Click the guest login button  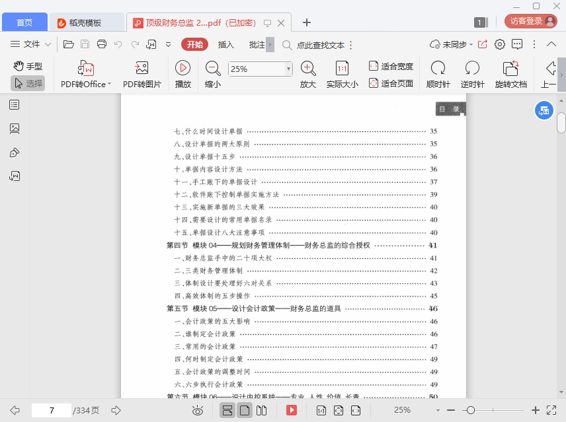[530, 21]
